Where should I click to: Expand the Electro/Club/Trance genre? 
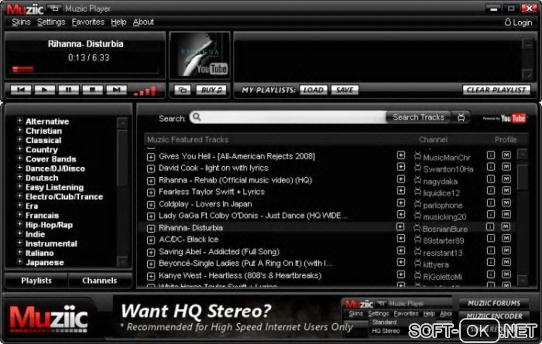click(20, 196)
